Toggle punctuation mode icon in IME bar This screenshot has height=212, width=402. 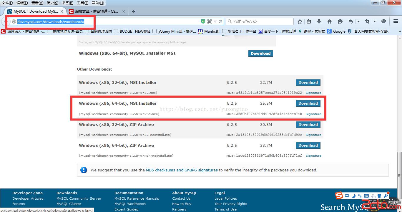pyautogui.click(x=360, y=196)
